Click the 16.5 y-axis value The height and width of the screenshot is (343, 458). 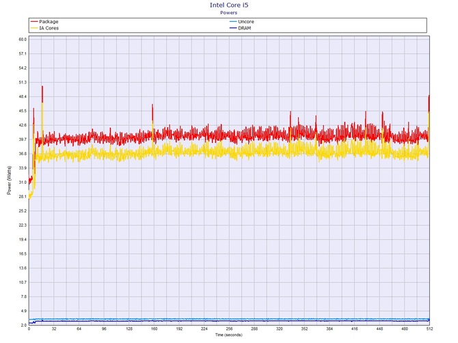(23, 254)
